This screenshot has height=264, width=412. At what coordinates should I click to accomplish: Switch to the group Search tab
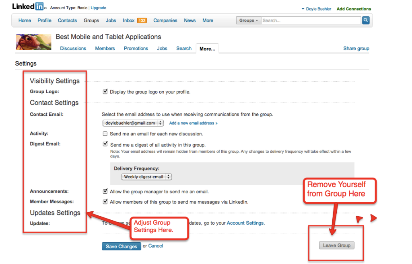pos(183,49)
